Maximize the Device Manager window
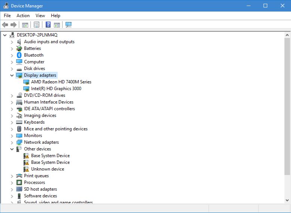Screen dimensions: 291x213 point(265,6)
